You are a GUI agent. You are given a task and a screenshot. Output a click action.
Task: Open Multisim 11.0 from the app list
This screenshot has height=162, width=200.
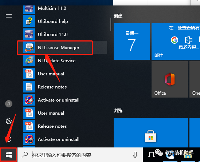click(65, 8)
